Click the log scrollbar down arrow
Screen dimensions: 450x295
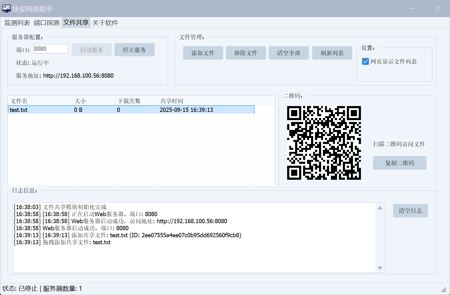click(x=380, y=268)
